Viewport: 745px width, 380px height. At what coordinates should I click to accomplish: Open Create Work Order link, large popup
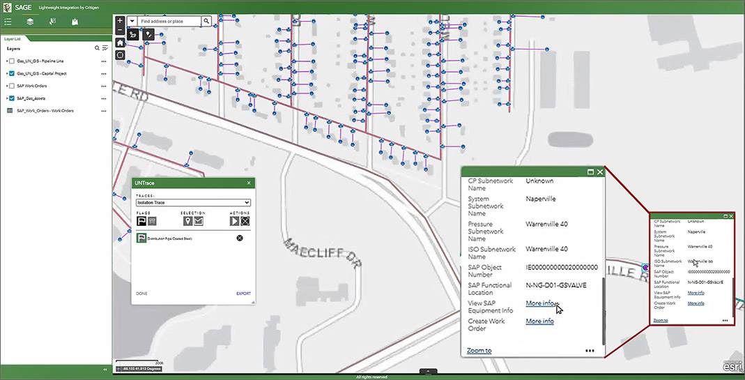coord(539,321)
